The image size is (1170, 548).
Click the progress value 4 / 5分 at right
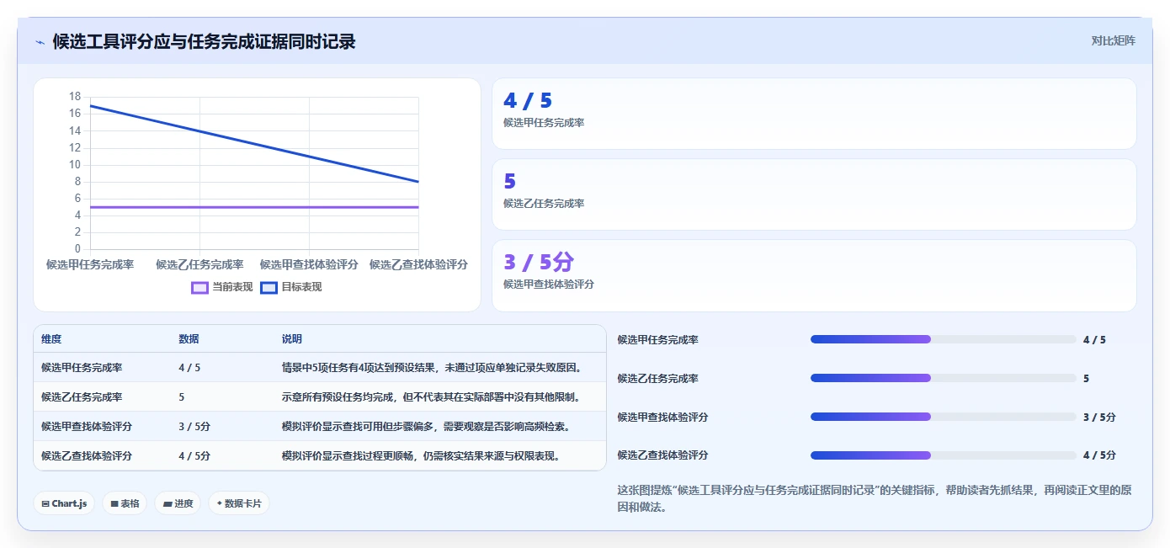click(x=1099, y=455)
